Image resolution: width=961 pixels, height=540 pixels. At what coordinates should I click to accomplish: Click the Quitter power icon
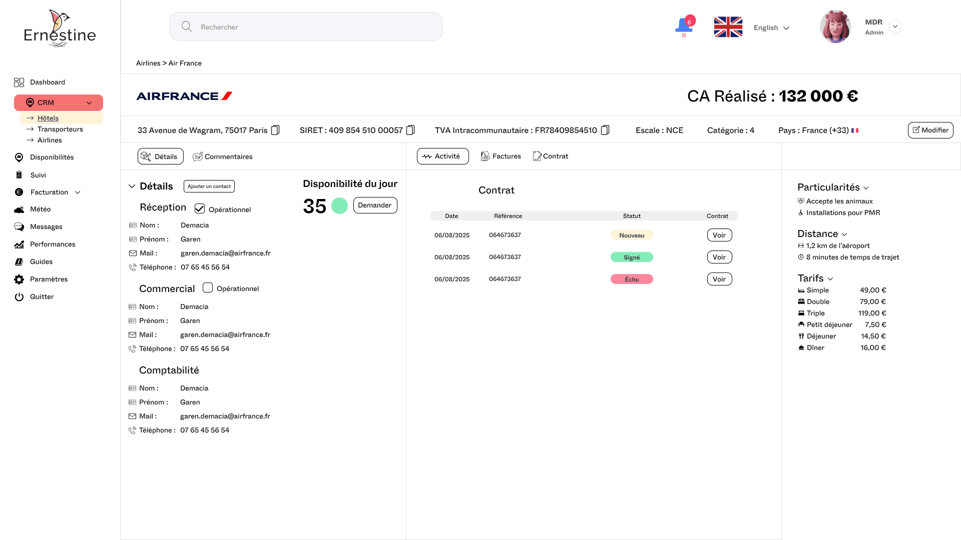point(19,296)
